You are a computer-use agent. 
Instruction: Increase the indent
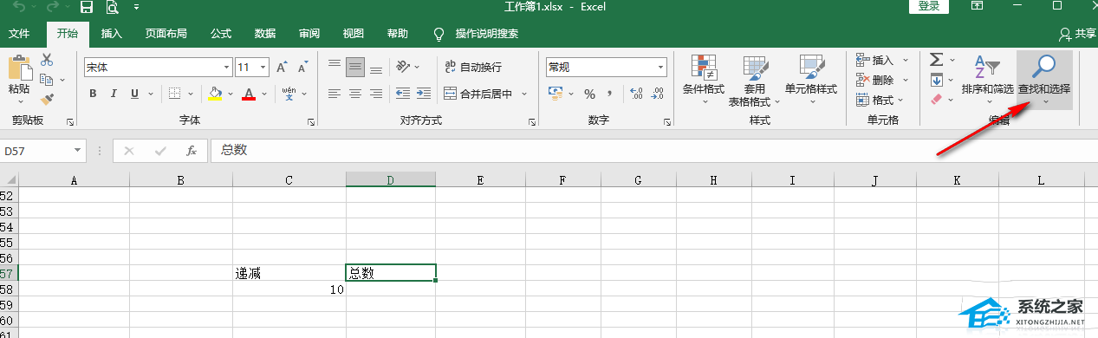pyautogui.click(x=423, y=94)
